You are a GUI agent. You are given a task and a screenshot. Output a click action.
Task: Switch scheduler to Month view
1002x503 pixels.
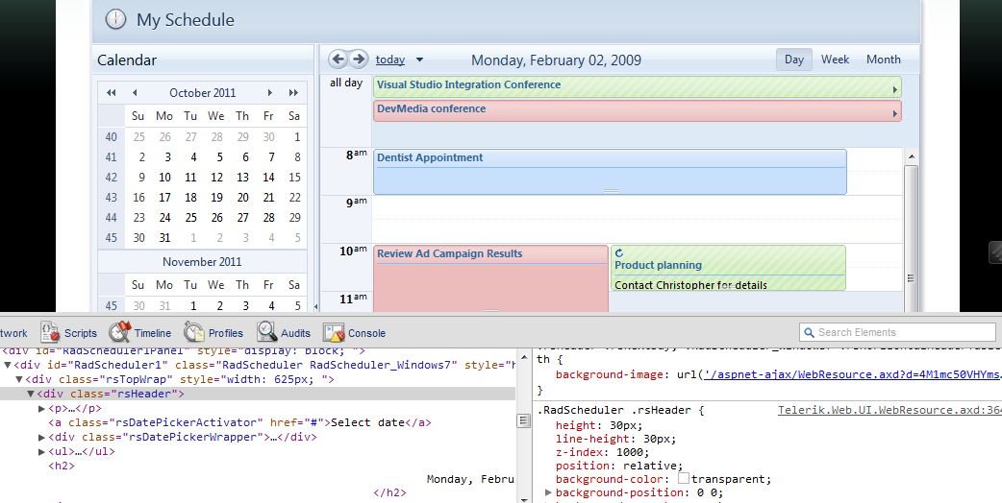point(883,60)
